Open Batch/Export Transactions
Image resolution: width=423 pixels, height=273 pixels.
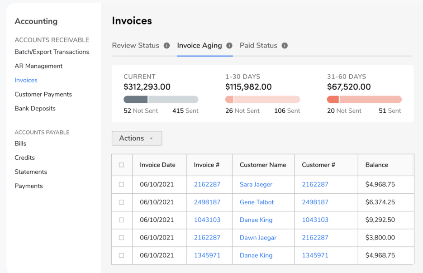(51, 52)
